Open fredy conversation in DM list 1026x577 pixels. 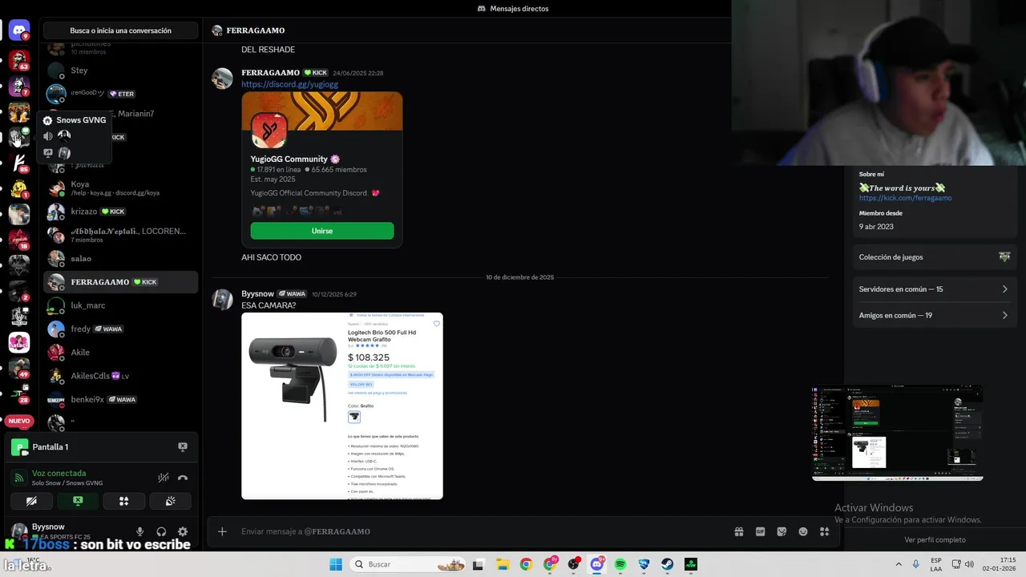click(120, 329)
